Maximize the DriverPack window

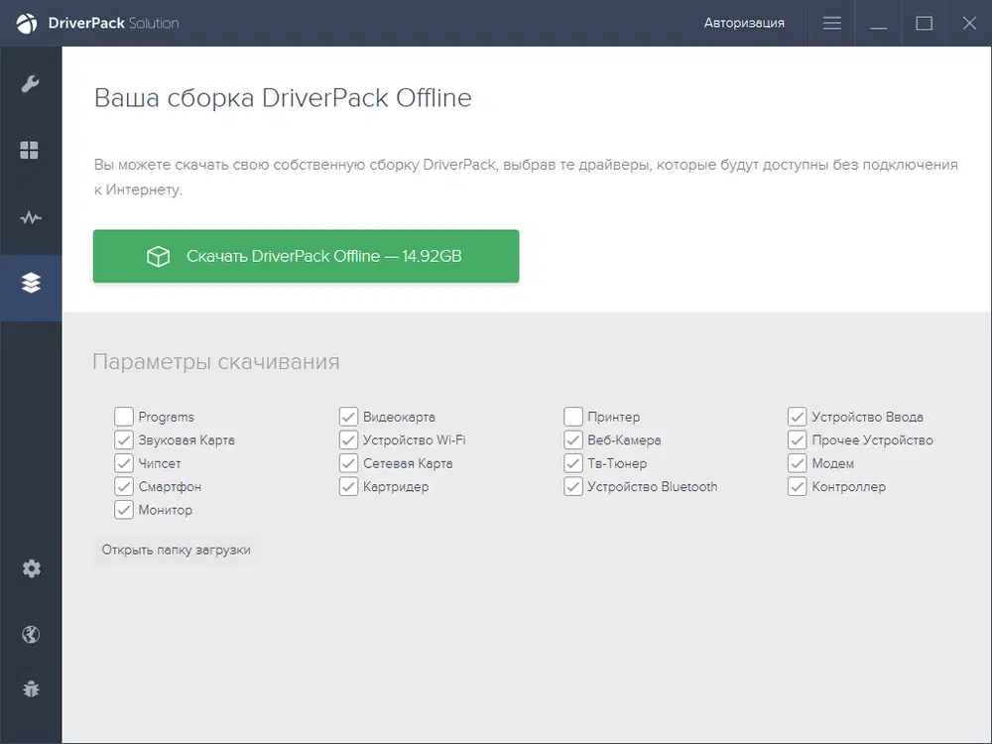[x=924, y=24]
